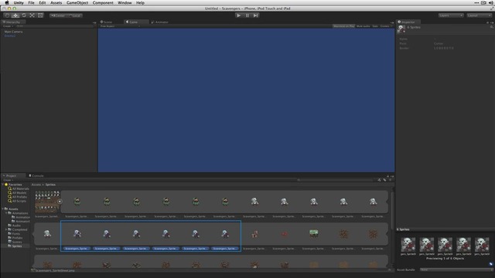The image size is (495, 278).
Task: Open the GameObject menu
Action: coord(77,2)
